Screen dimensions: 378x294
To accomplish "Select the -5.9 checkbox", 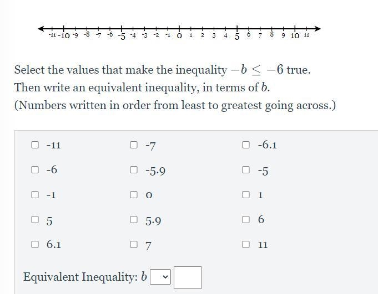I will [x=134, y=170].
